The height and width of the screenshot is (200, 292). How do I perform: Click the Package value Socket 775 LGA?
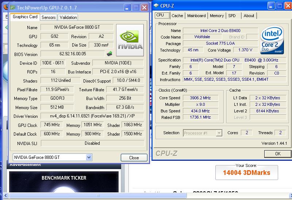click(x=220, y=43)
